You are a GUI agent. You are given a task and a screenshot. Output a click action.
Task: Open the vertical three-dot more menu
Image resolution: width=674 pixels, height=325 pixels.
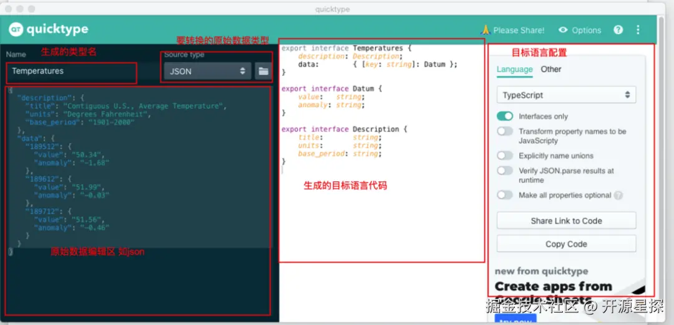pyautogui.click(x=638, y=30)
